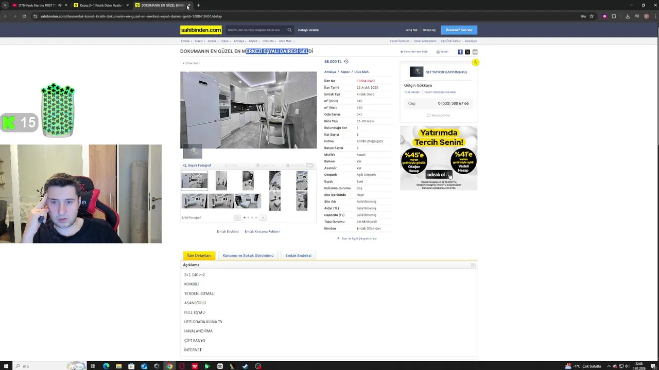Open Microsoft Edge from taskbar
This screenshot has height=370, width=659.
click(x=106, y=366)
